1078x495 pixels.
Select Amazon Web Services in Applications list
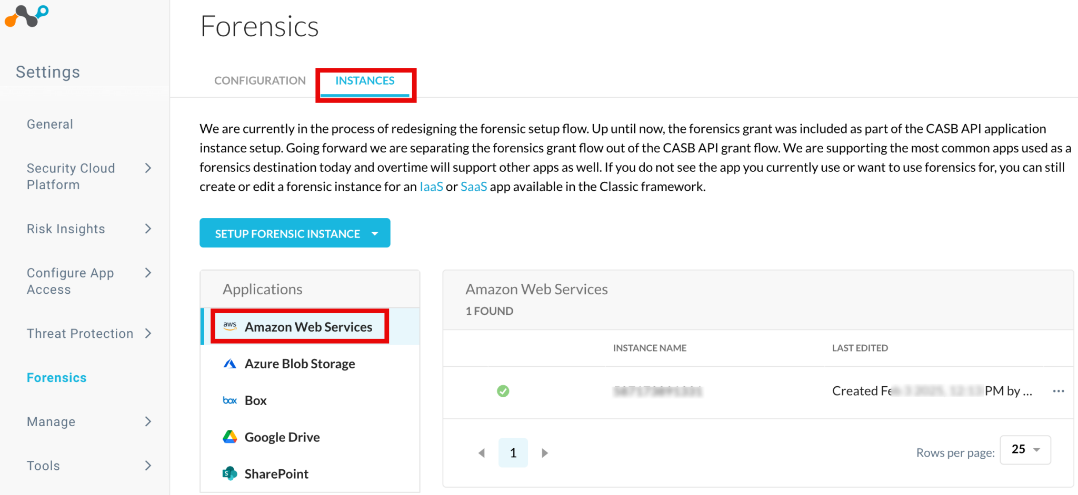(308, 326)
